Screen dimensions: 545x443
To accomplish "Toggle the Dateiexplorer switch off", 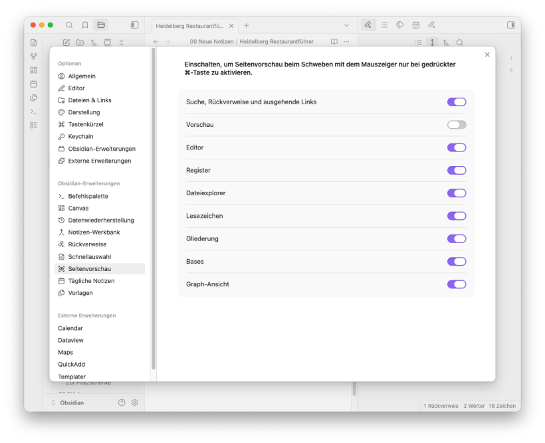I will 457,193.
